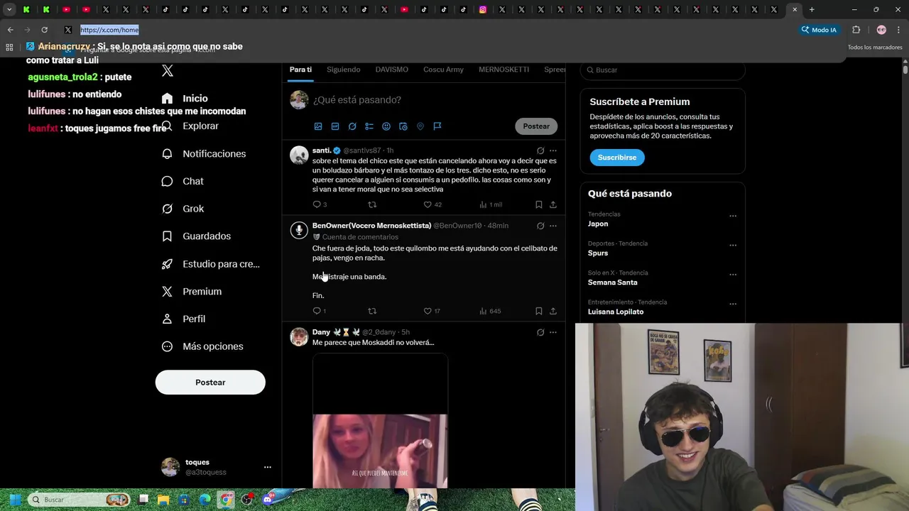This screenshot has height=511, width=909.
Task: Repost santi.'s post
Action: 372,204
